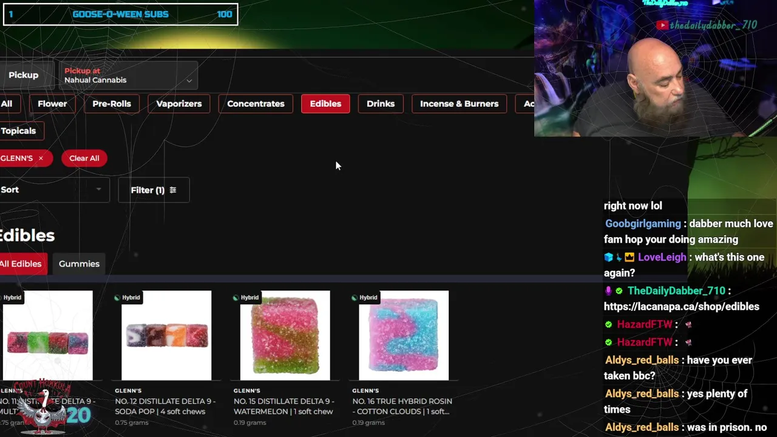777x437 pixels.
Task: Click the green verified badge beside first HazardFTW
Action: point(608,325)
